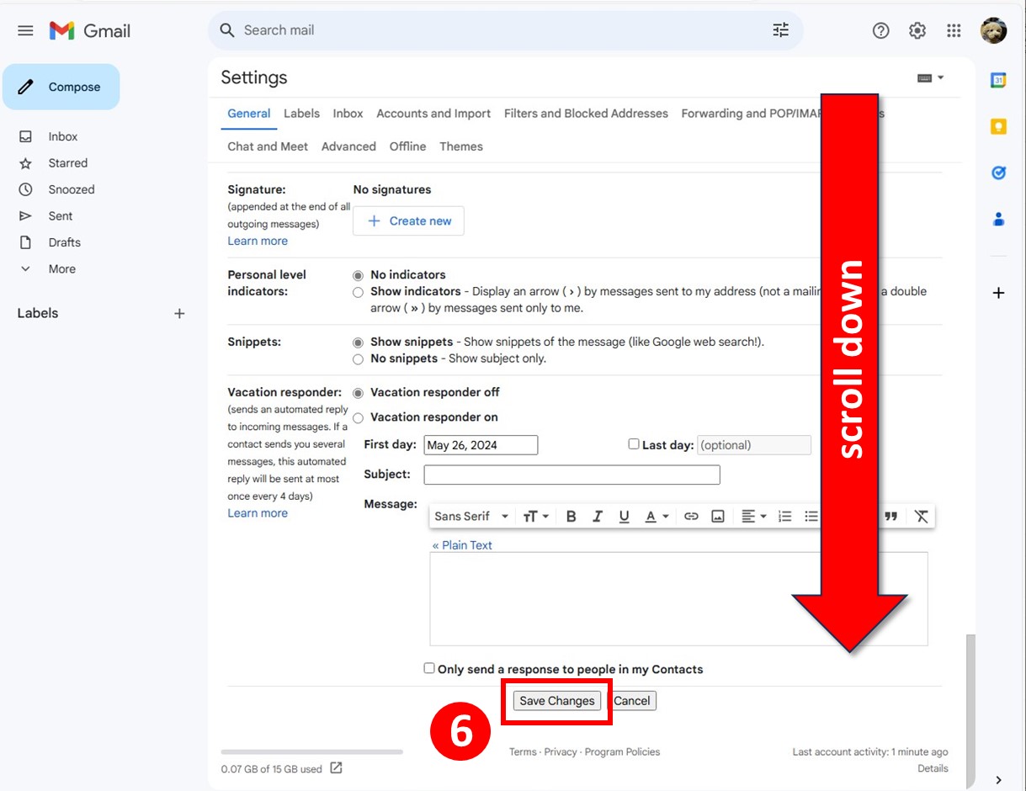Open the text size dropdown
Image resolution: width=1026 pixels, height=791 pixels.
(x=535, y=517)
